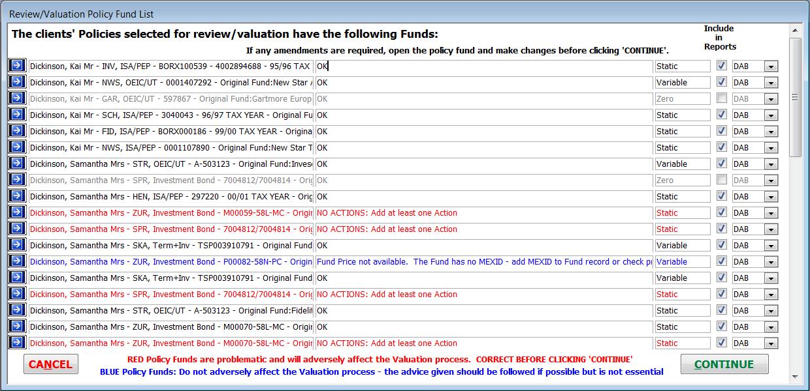Click OK status on HEN ISA/PEP 297220 row
The height and width of the screenshot is (391, 810).
484,196
